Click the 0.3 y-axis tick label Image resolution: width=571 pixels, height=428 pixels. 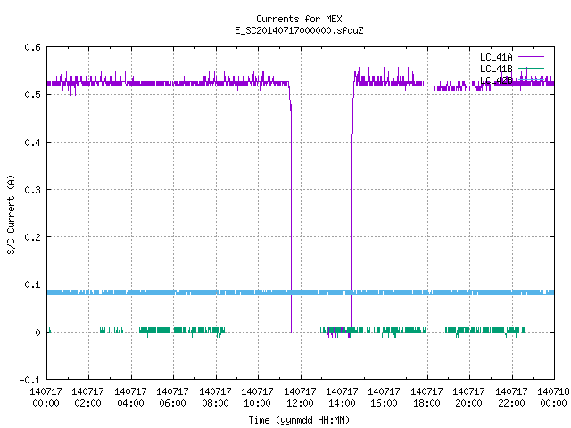pyautogui.click(x=32, y=190)
